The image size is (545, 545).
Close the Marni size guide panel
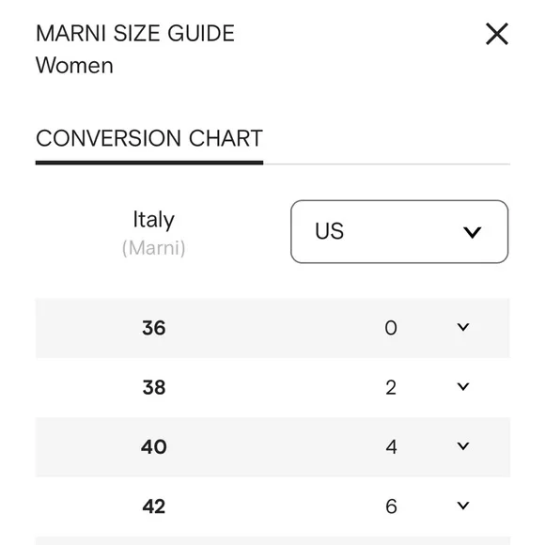coord(497,34)
